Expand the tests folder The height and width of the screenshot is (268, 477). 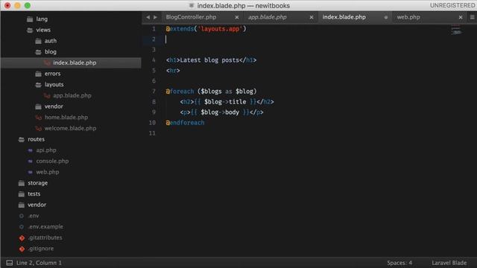(34, 194)
